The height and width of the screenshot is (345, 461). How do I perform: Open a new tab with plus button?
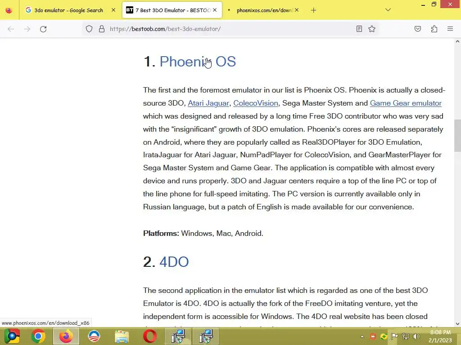[x=313, y=10]
